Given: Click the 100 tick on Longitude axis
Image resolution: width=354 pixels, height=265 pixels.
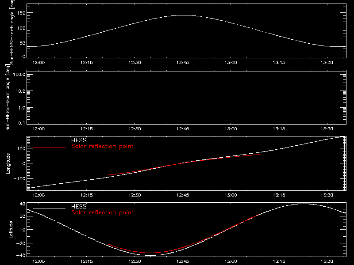Looking at the screenshot, I should click(x=21, y=148).
